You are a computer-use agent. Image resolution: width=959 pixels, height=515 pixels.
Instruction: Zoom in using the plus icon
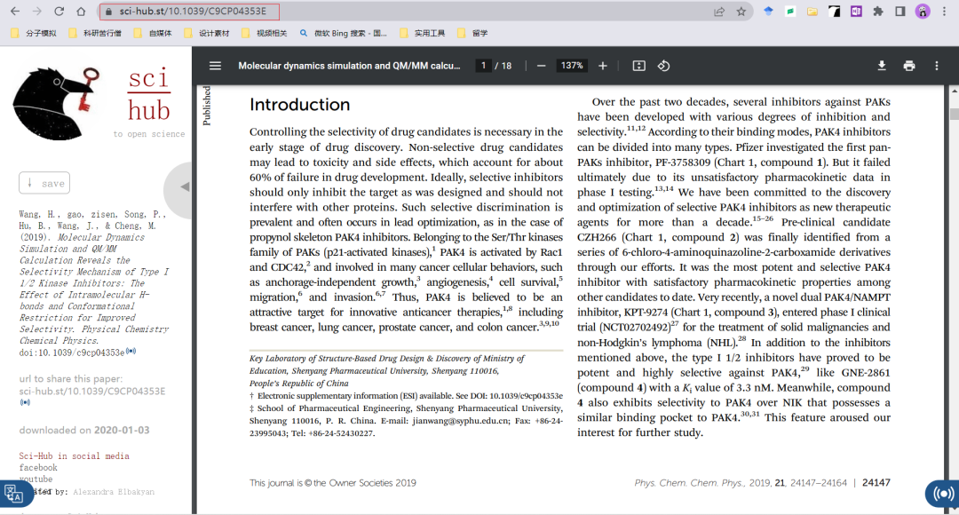point(603,65)
